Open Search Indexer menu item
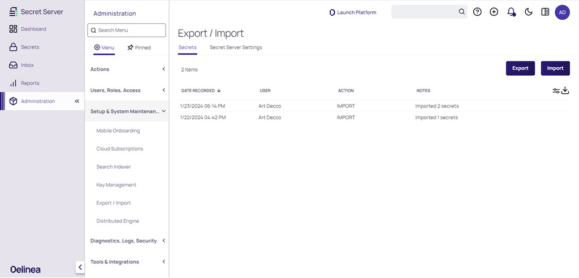 114,167
